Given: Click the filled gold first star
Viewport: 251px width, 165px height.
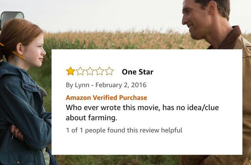Looking at the screenshot, I should tap(70, 71).
